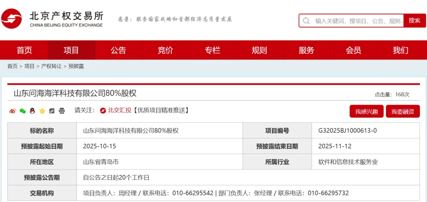Select the 会员 menu item
The image size is (427, 202).
353,50
